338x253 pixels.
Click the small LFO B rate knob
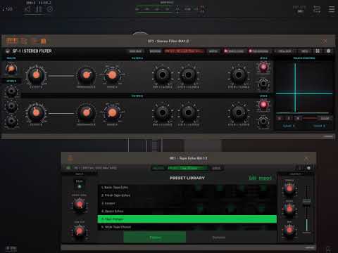point(263,122)
